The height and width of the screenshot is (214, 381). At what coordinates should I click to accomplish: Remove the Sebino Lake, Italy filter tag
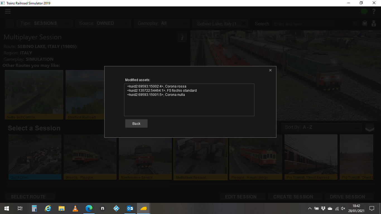click(x=244, y=23)
